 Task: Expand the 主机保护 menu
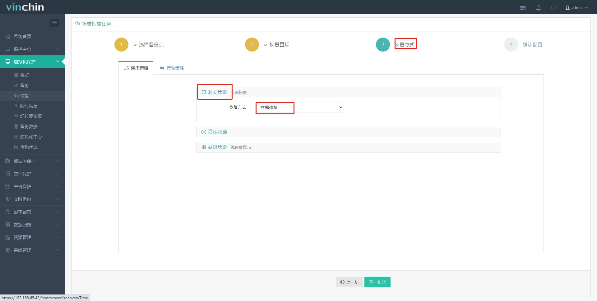point(33,186)
